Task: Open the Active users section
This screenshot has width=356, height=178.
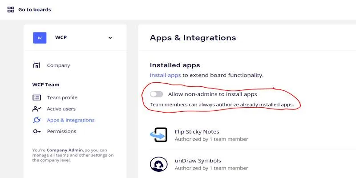Action: (x=61, y=109)
